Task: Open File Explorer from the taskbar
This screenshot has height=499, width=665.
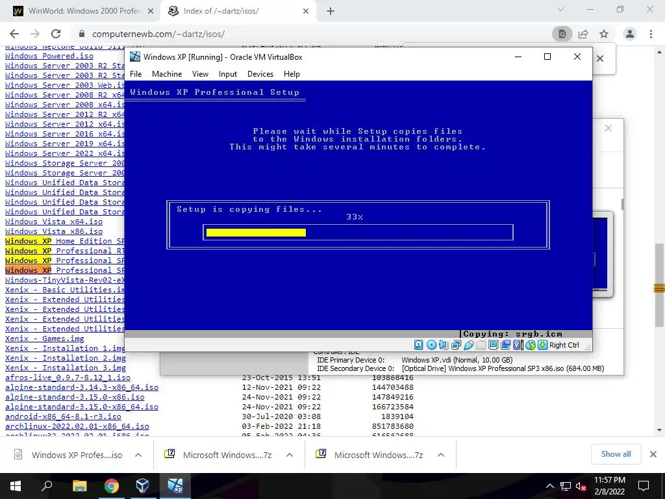Action: [x=79, y=486]
